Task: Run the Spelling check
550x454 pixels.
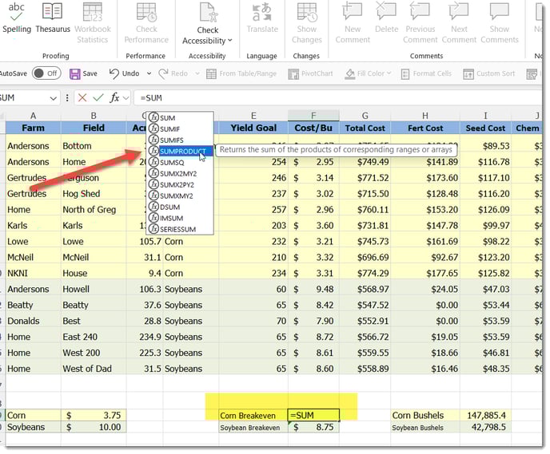Action: click(17, 18)
